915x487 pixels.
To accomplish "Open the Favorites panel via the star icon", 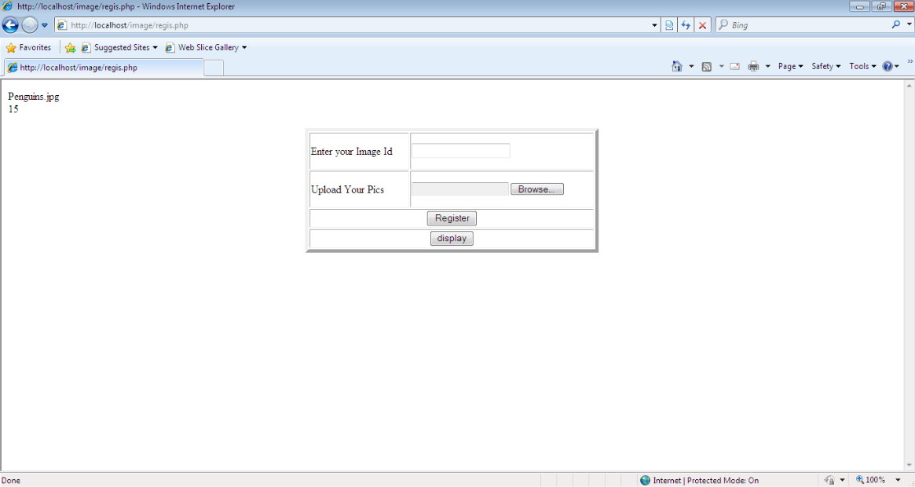I will (12, 47).
